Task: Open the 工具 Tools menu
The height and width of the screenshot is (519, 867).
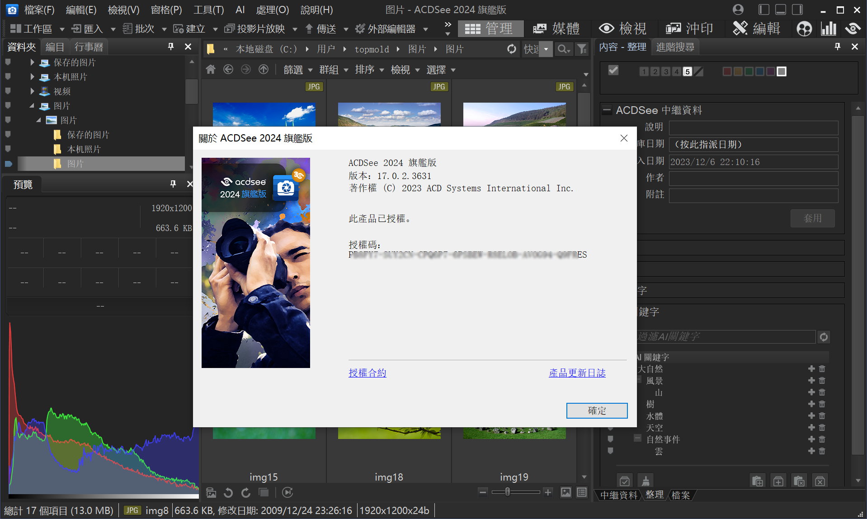Action: 208,9
